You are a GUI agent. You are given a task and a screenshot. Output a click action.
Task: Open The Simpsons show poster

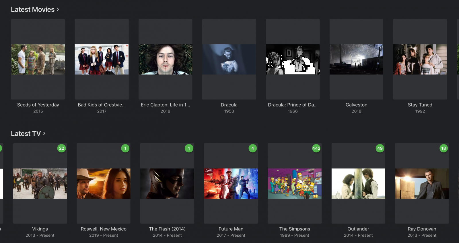tap(295, 183)
